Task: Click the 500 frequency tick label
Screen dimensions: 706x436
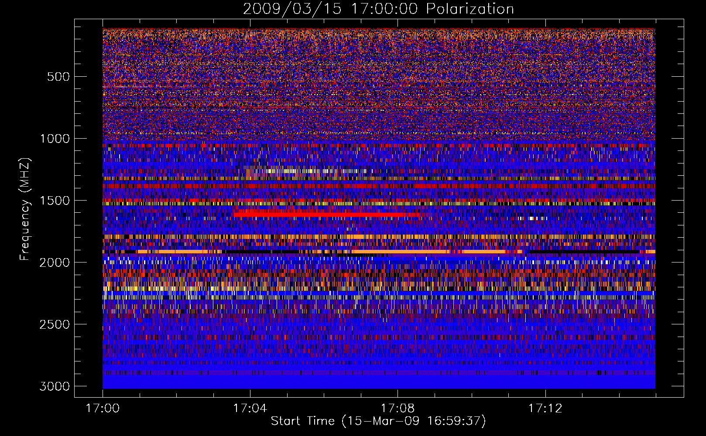Action: (58, 77)
